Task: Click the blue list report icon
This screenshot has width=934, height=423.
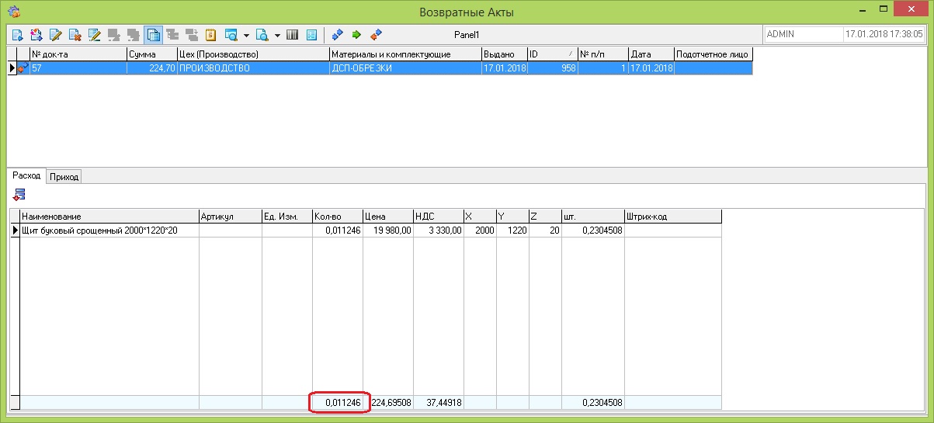Action: 311,35
